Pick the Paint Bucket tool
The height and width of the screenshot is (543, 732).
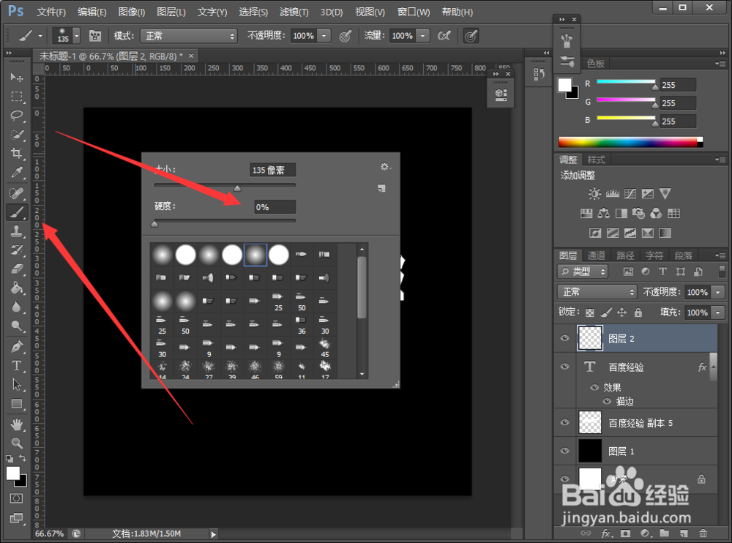coord(17,288)
